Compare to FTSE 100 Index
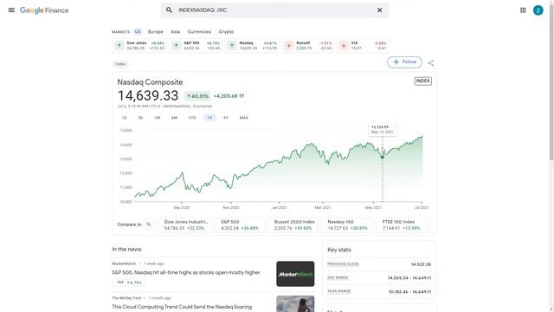 click(402, 225)
